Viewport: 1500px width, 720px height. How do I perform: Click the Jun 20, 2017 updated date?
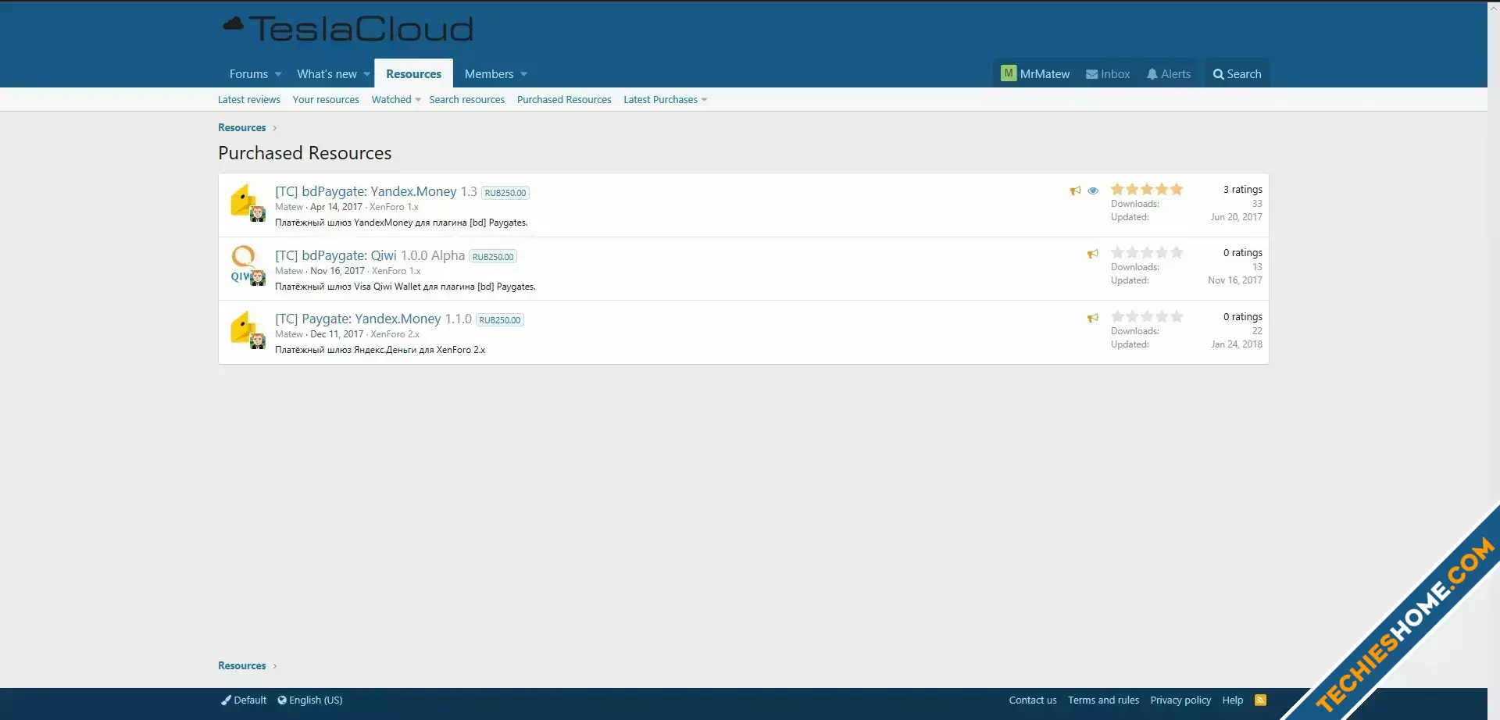click(x=1236, y=217)
